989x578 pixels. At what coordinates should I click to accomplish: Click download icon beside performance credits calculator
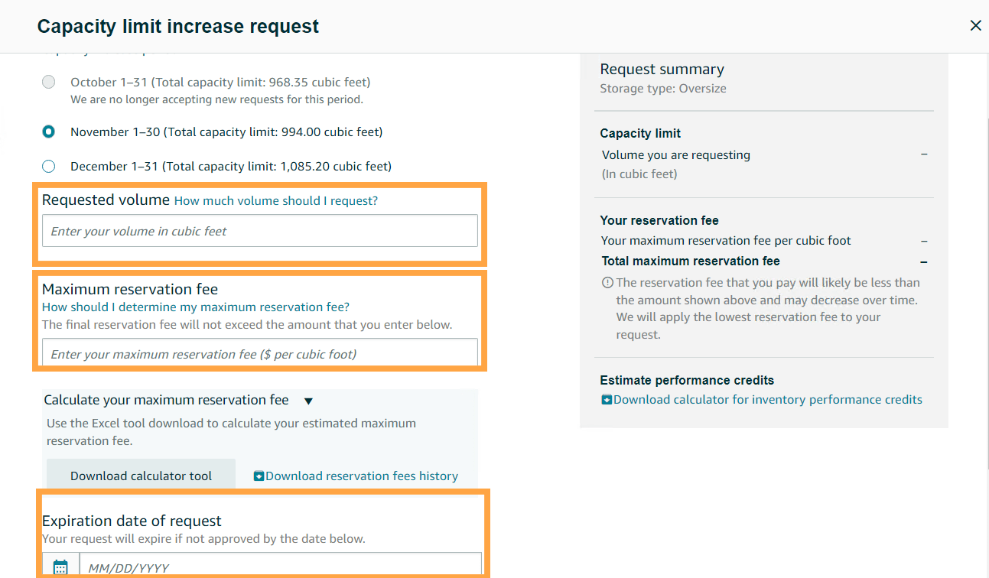(607, 400)
